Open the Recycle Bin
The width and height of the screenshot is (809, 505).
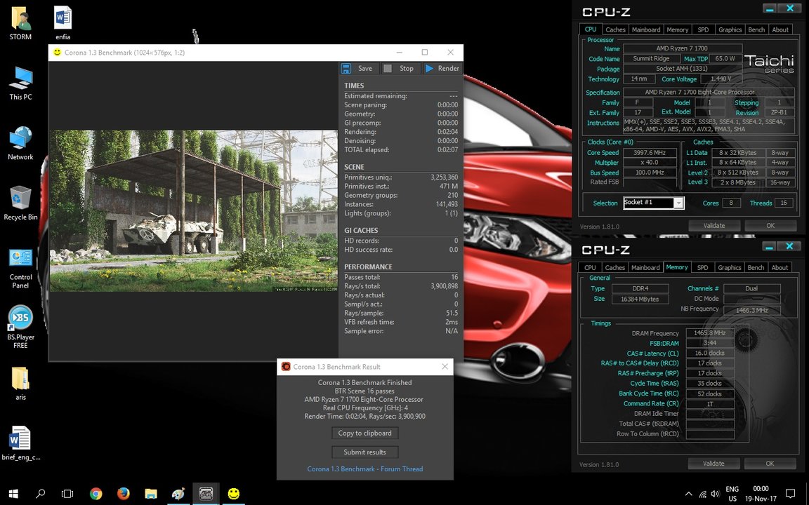pos(20,203)
